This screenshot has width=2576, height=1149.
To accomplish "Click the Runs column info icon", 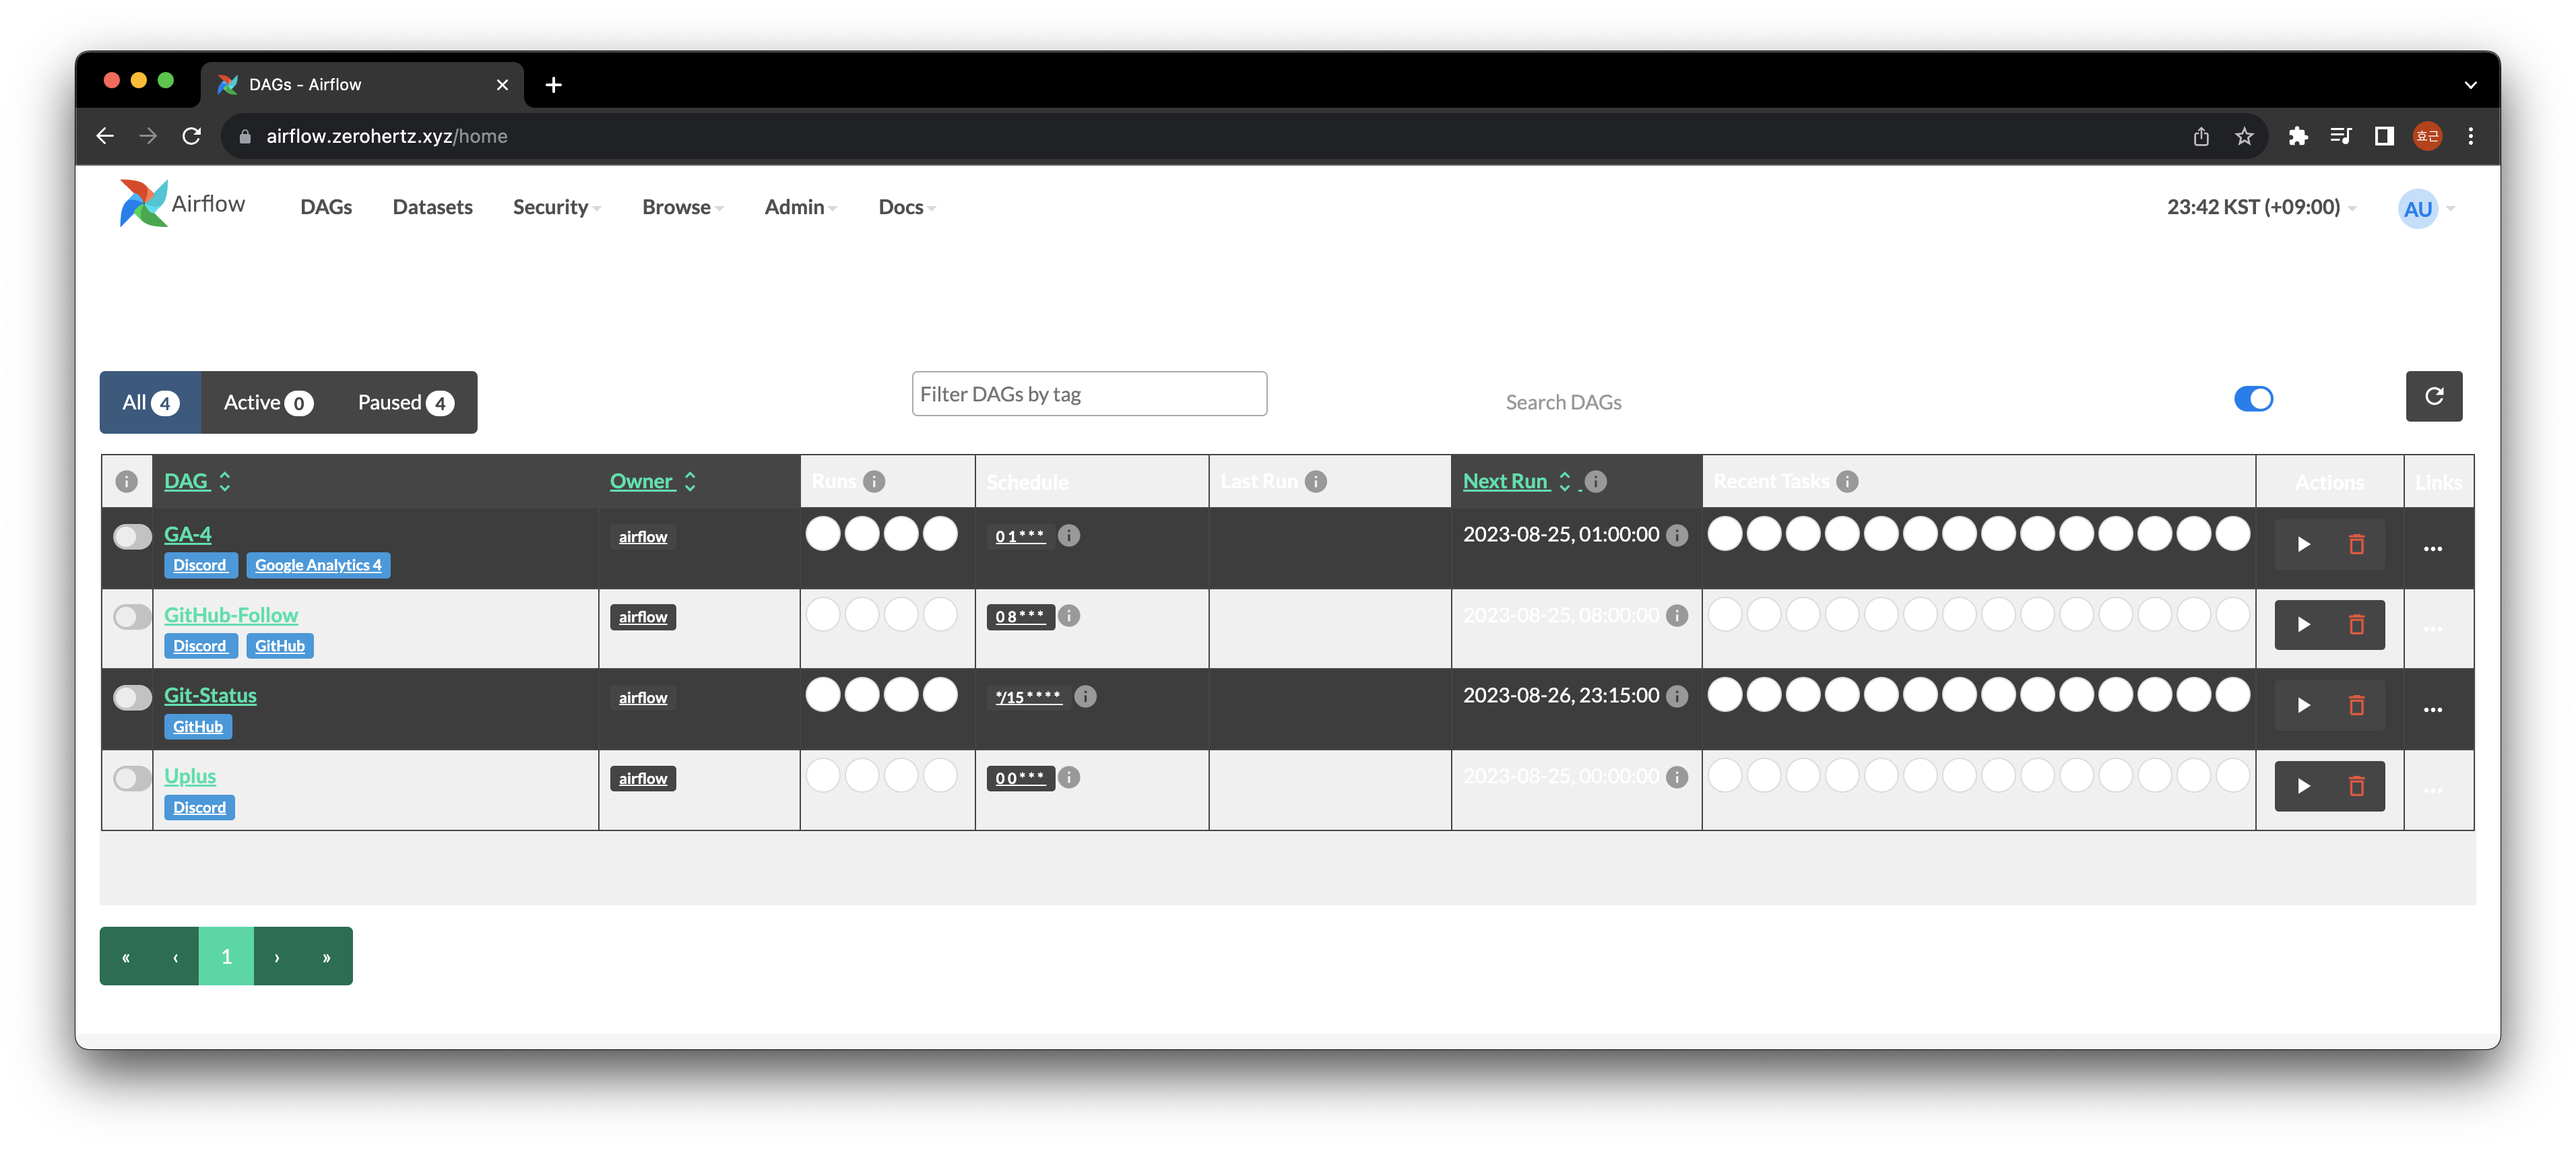I will point(874,482).
